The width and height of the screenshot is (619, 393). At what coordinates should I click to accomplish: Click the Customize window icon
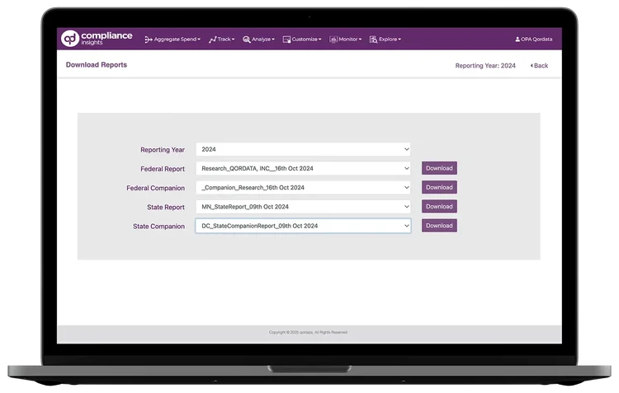(x=286, y=40)
